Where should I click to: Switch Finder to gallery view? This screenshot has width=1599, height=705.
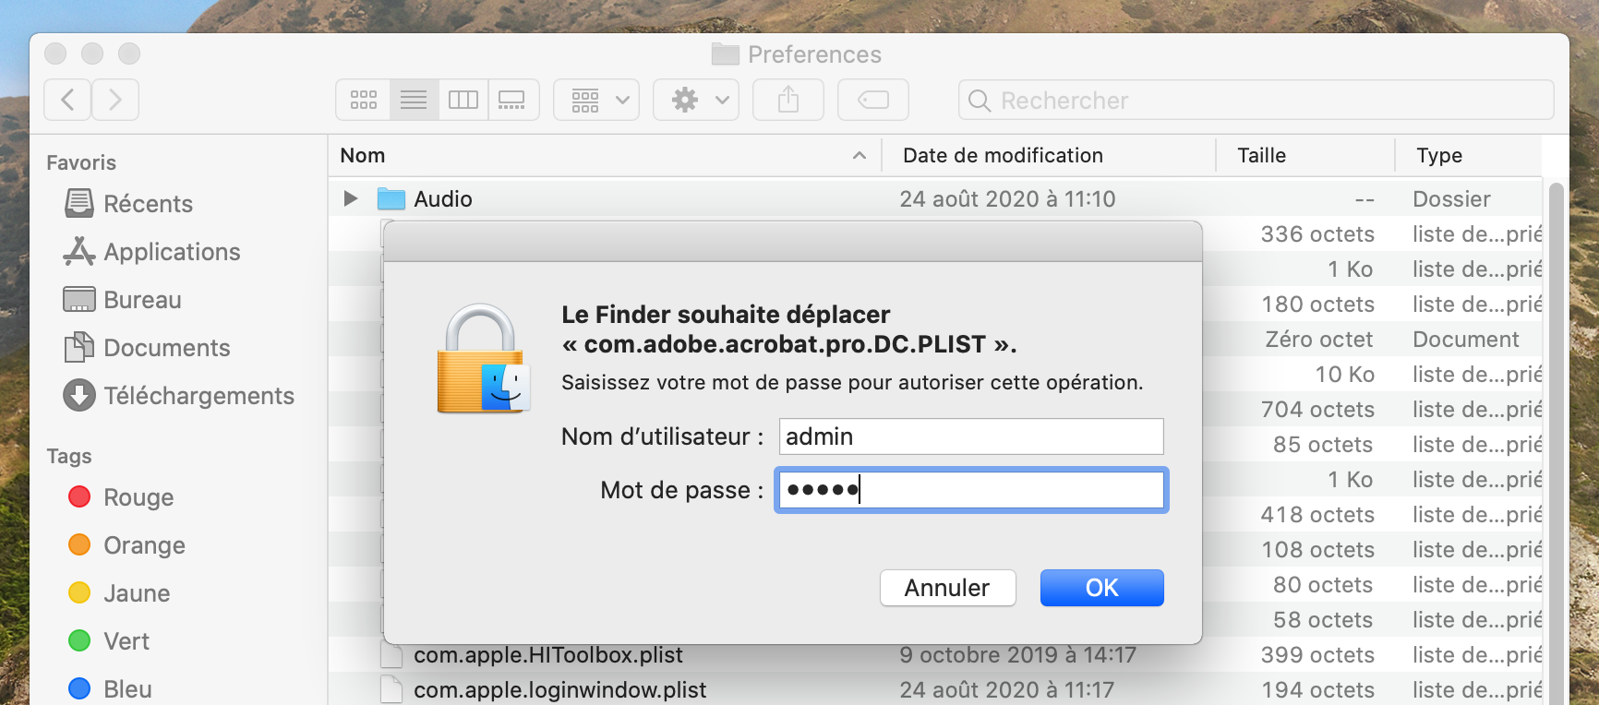[511, 100]
